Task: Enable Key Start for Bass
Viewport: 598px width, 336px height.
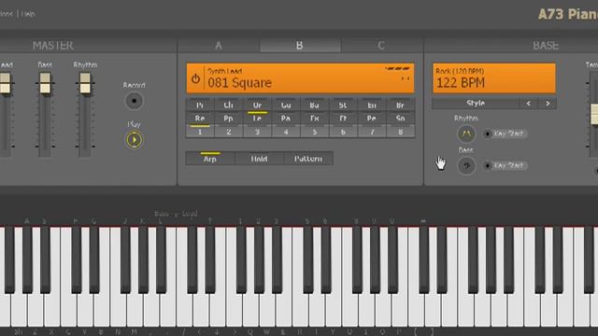Action: tap(505, 166)
